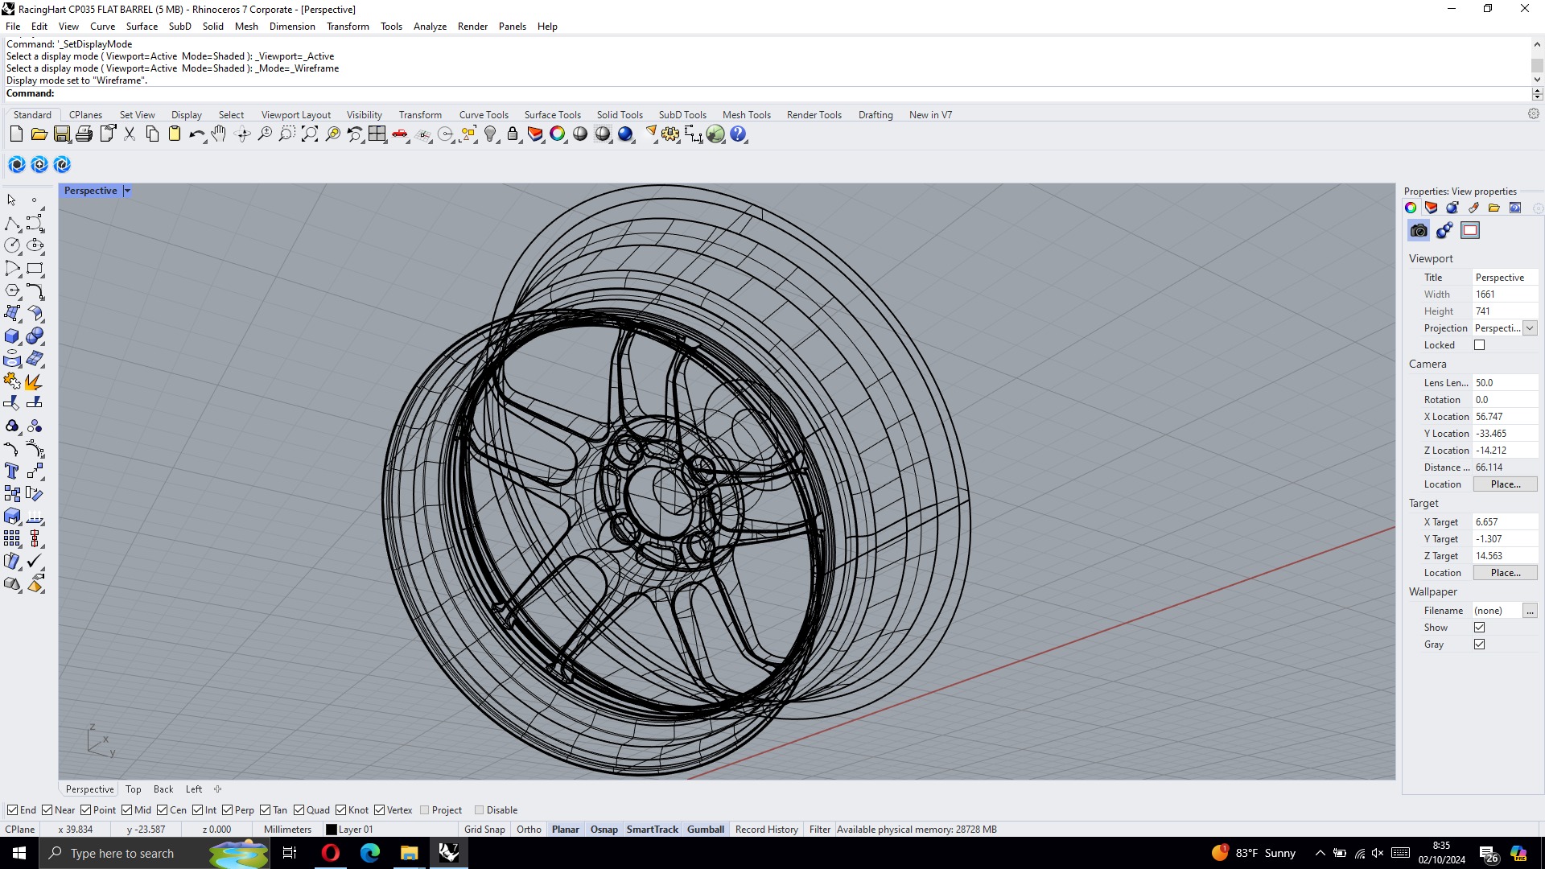Open the Projection dropdown

(x=1530, y=328)
